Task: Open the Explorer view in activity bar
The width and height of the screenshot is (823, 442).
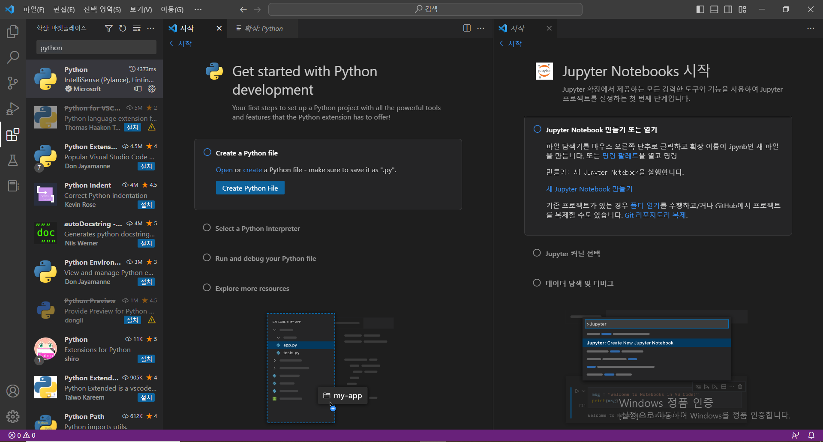Action: pyautogui.click(x=13, y=32)
